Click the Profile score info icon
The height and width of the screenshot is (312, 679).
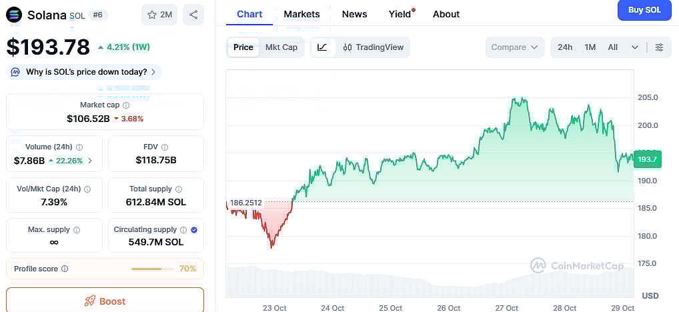coord(65,269)
